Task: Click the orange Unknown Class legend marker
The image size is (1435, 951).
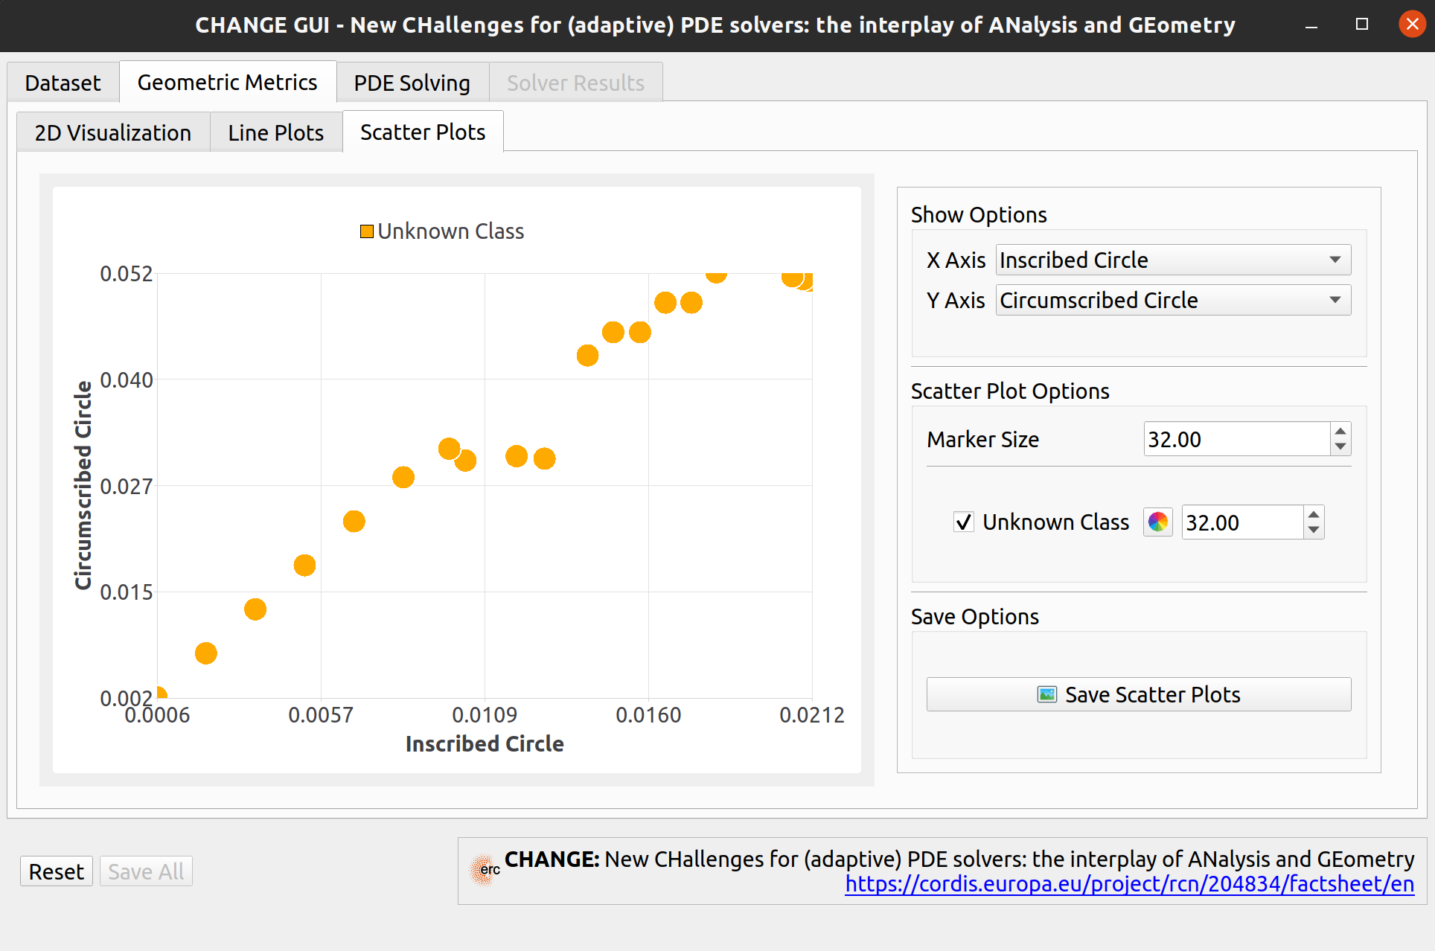Action: tap(366, 231)
